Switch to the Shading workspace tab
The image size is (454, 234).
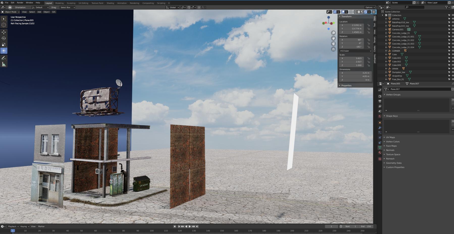tap(110, 3)
